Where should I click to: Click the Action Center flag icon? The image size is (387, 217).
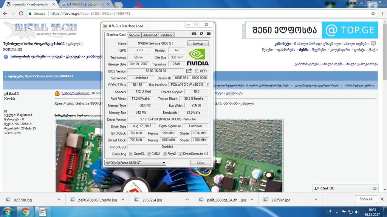pos(343,212)
